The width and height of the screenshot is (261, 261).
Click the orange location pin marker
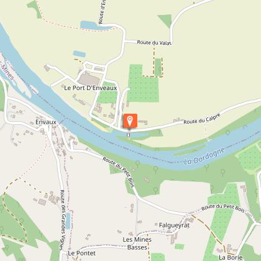pos(130,121)
